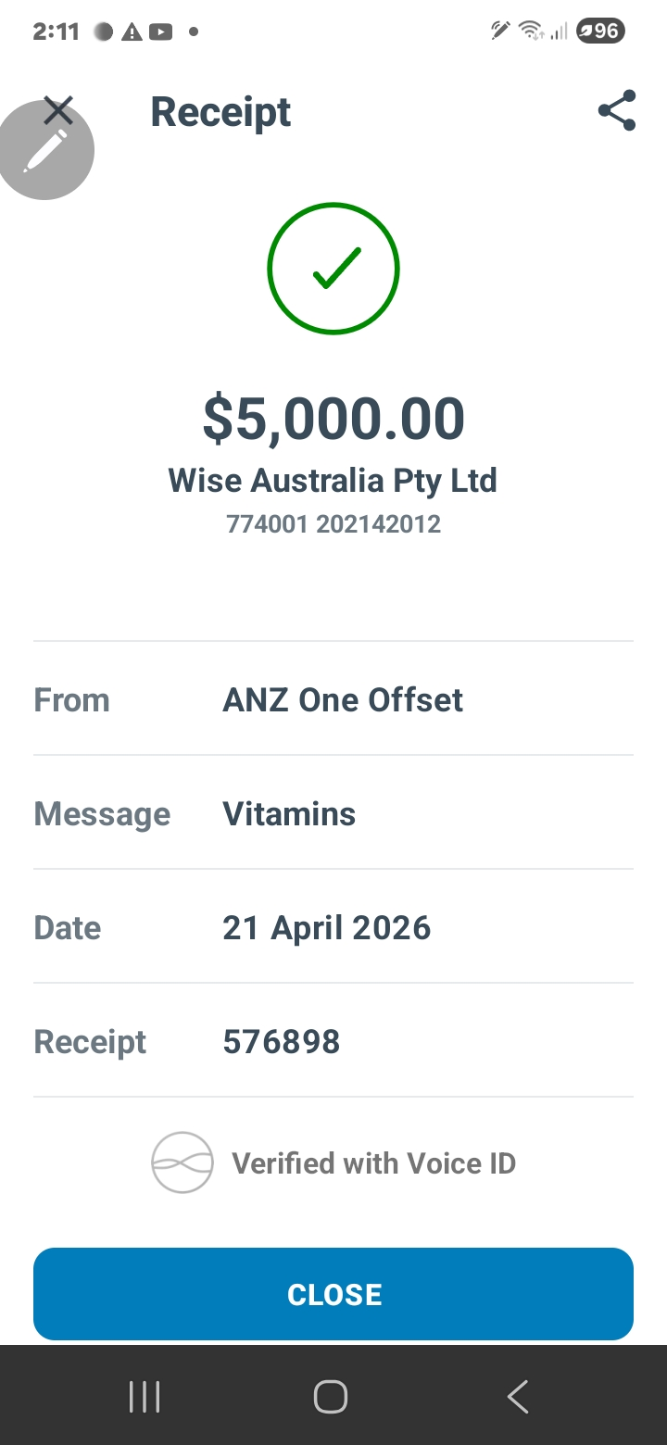
Task: Tap the date 21 April 2026
Action: point(326,927)
